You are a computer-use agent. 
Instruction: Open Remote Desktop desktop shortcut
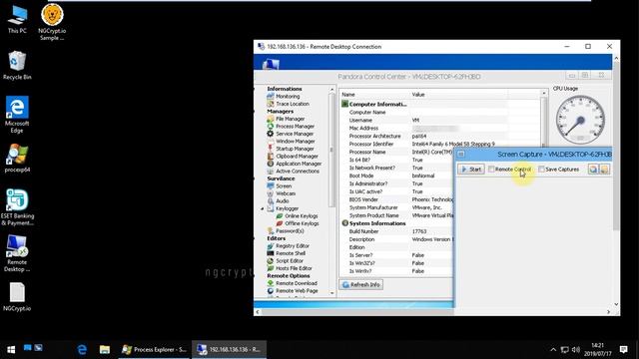pyautogui.click(x=17, y=253)
